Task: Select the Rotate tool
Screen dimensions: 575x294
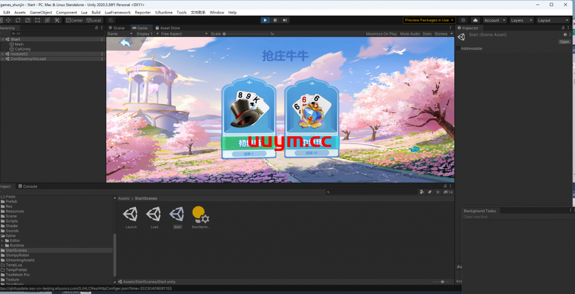Action: pos(18,20)
